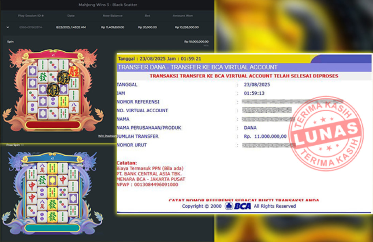Click the receipt date value '23/08/2025'
Viewport: 373px width, 242px height.
pos(257,84)
